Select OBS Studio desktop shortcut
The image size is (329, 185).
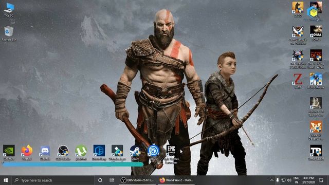[x=63, y=153]
